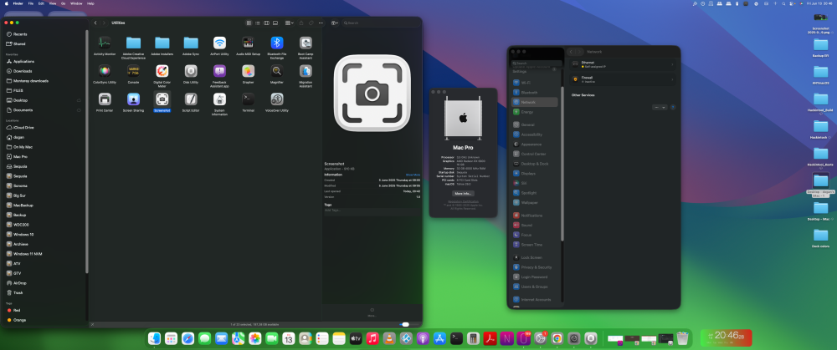Open the Finder group-by dropdown

(x=289, y=23)
